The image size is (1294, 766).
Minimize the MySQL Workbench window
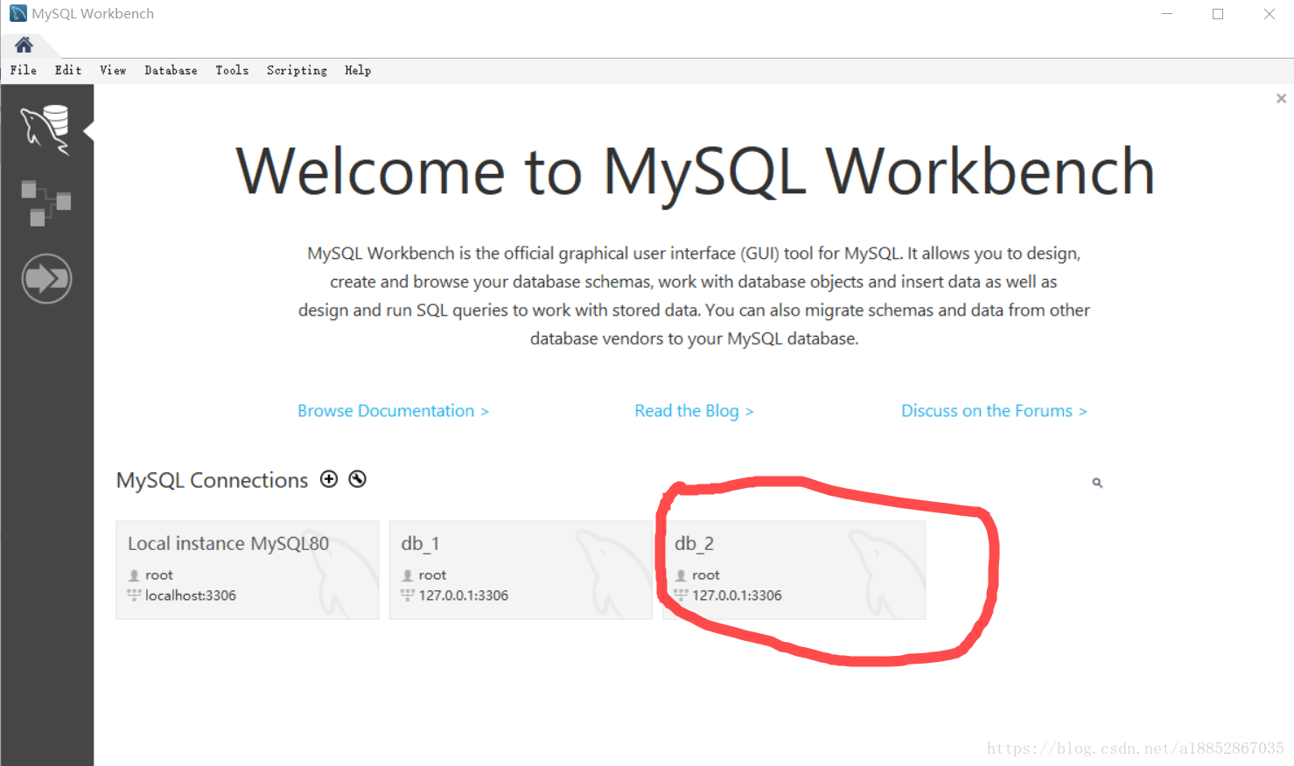pos(1167,14)
